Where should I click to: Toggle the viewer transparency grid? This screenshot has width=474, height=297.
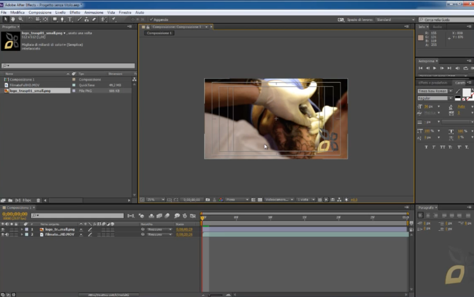click(260, 200)
